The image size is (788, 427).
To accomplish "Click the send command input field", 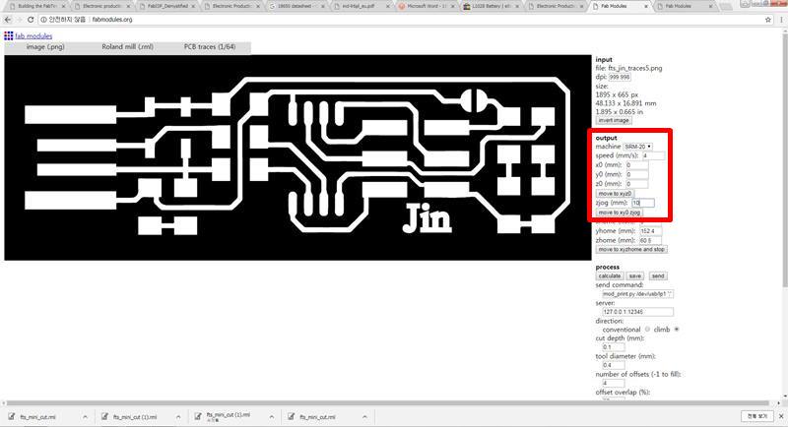I will point(637,294).
